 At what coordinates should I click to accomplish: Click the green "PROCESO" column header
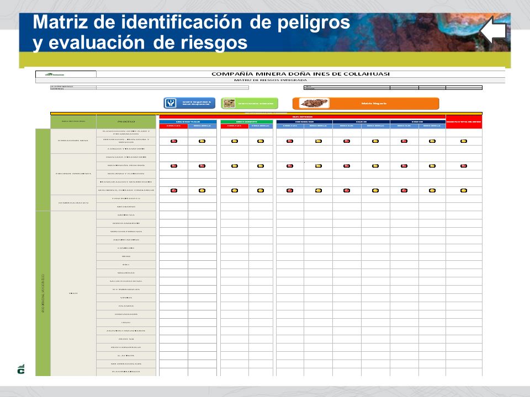[126, 121]
